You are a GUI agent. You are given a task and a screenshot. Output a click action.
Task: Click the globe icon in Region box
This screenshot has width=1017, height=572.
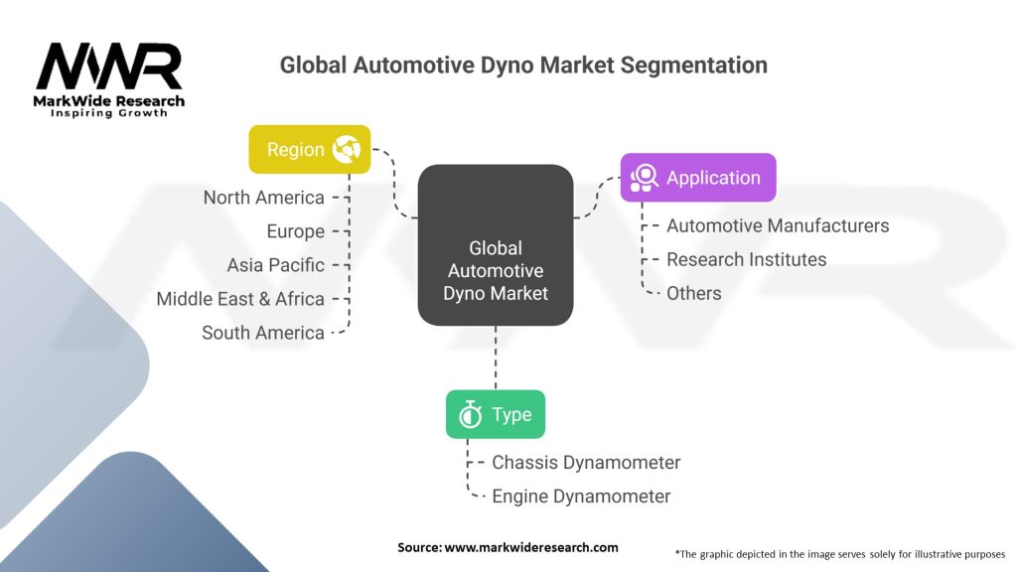pos(347,150)
